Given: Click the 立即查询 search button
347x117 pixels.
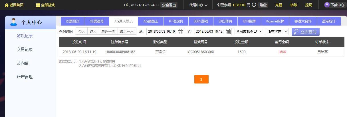Looking at the screenshot, I should point(305,32).
